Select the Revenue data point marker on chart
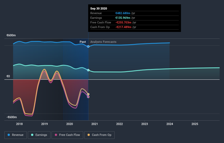224x143 pixels. (88, 46)
